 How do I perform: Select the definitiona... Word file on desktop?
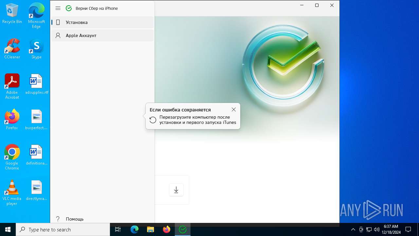36,155
